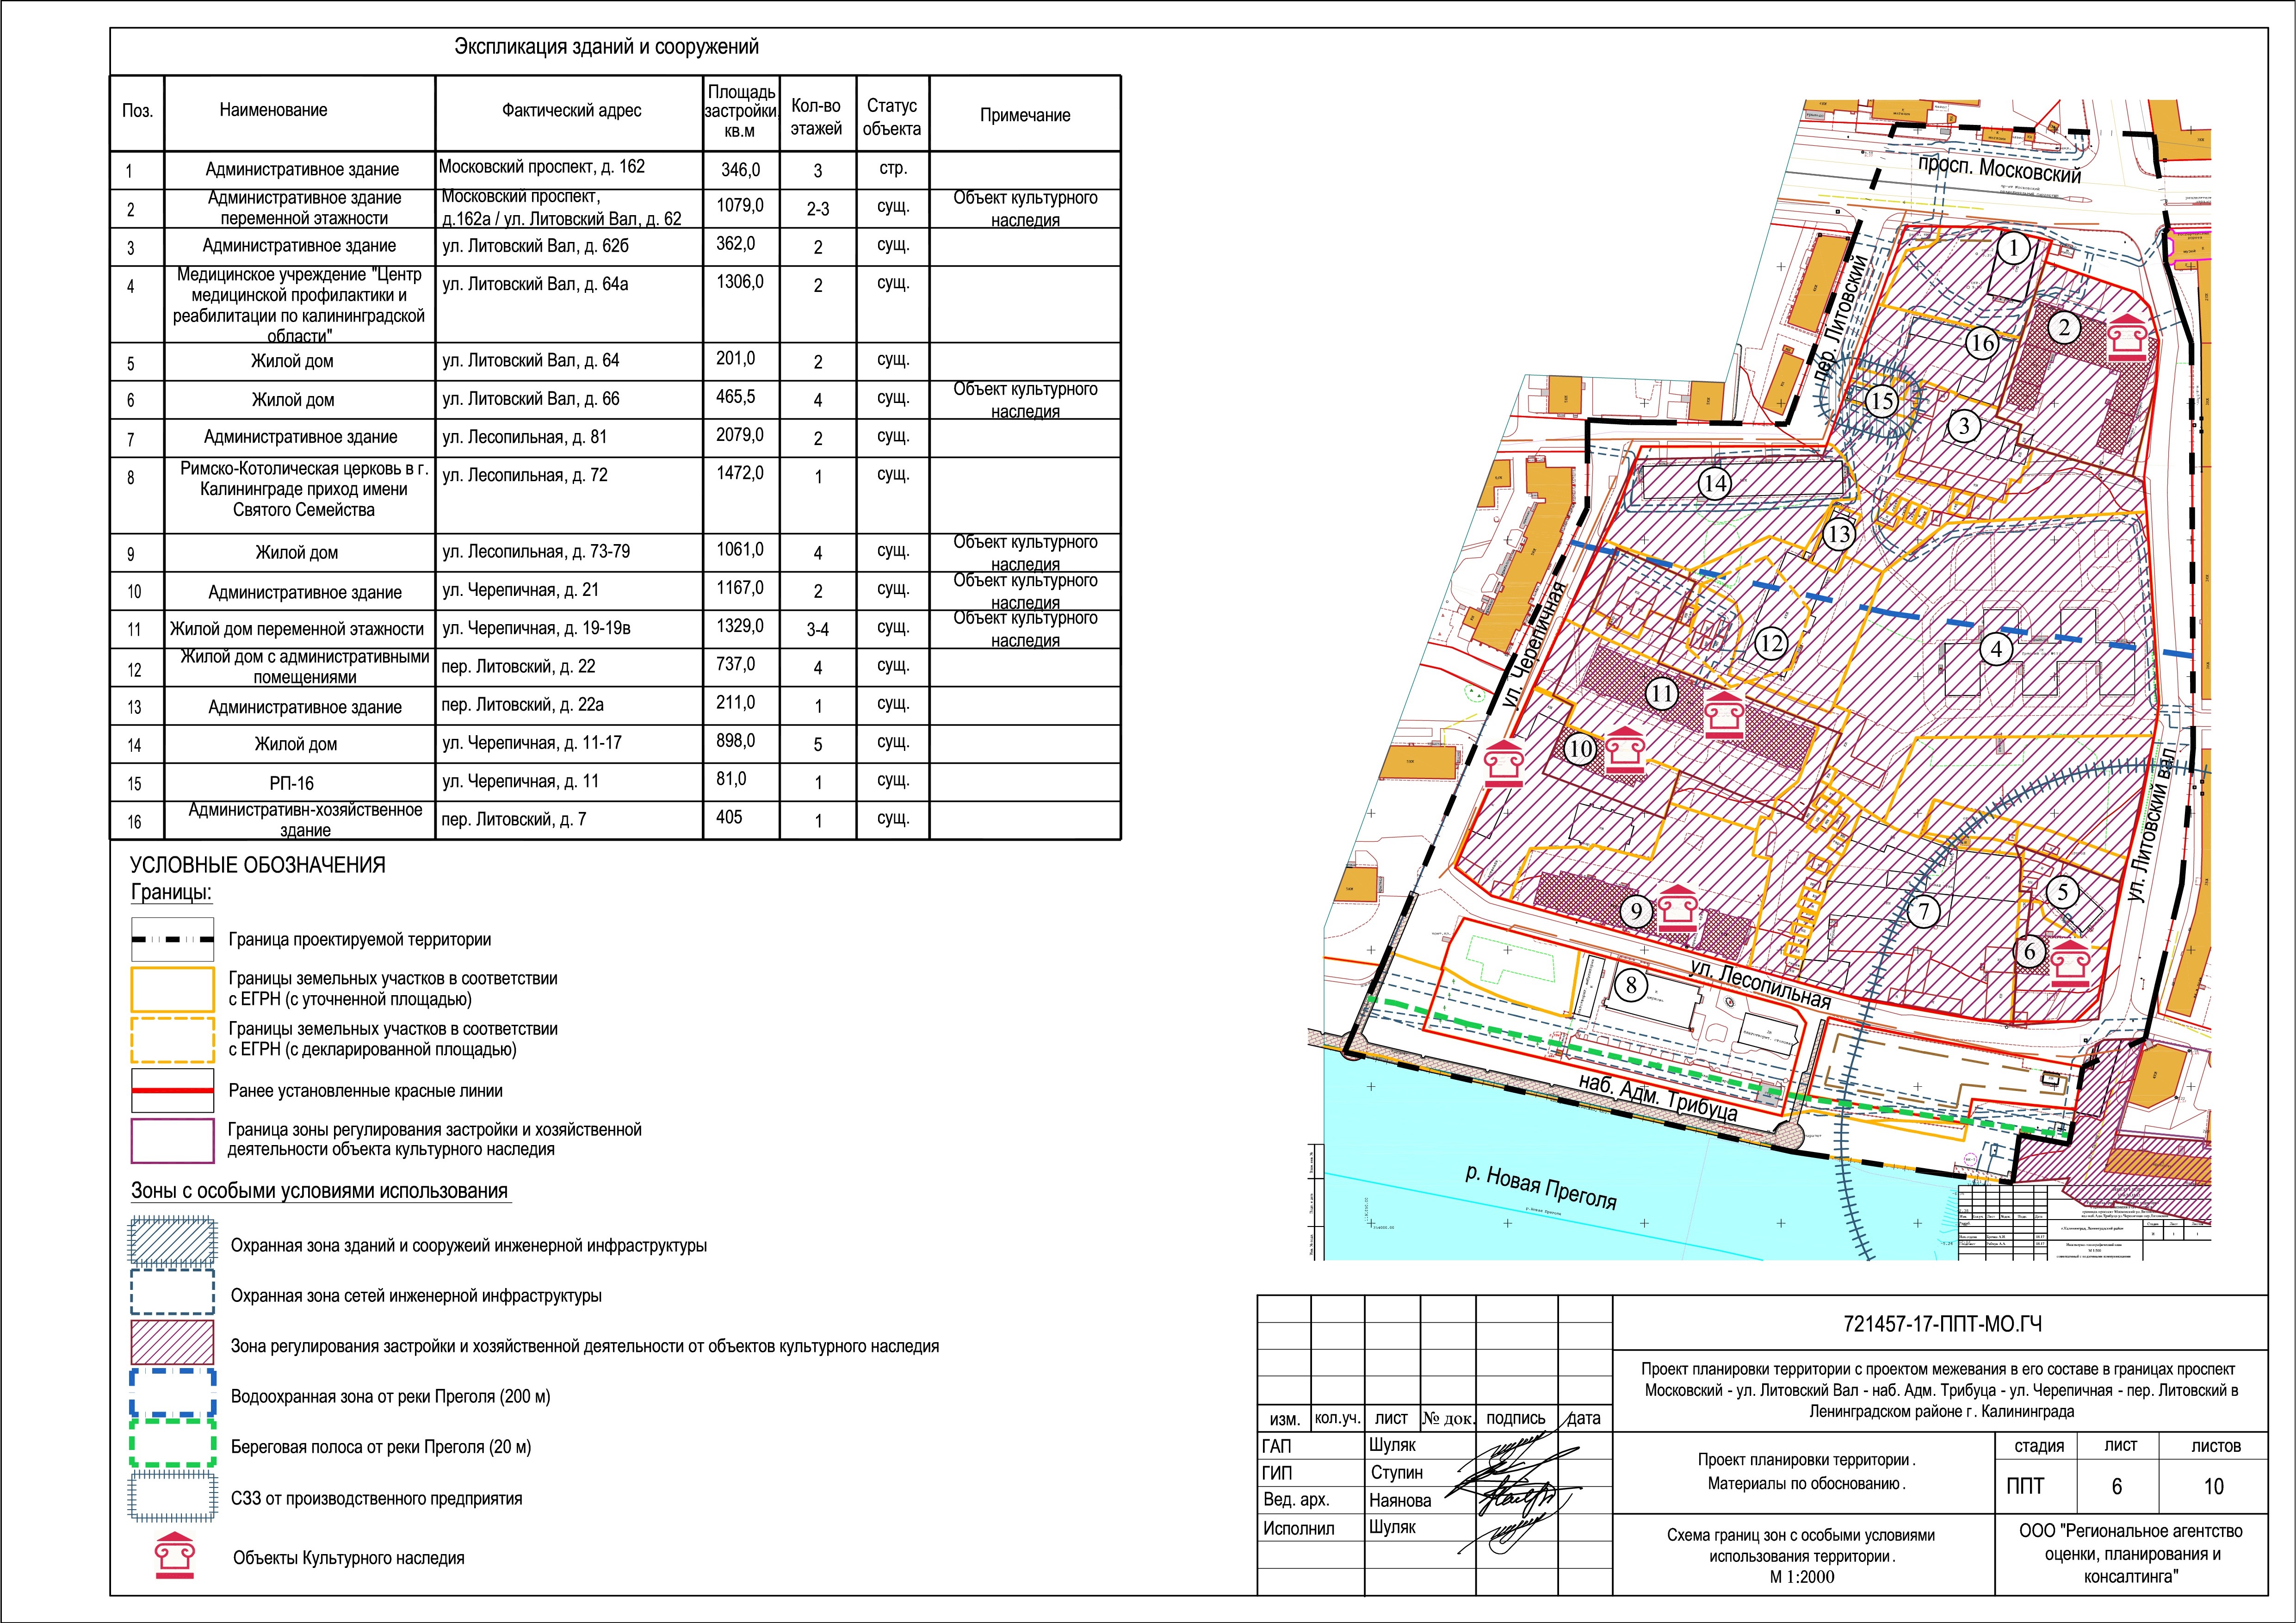Click document code 721457-17-ППТ-МО.ГЧ
Screen dimensions: 2296x1623
click(1942, 1324)
